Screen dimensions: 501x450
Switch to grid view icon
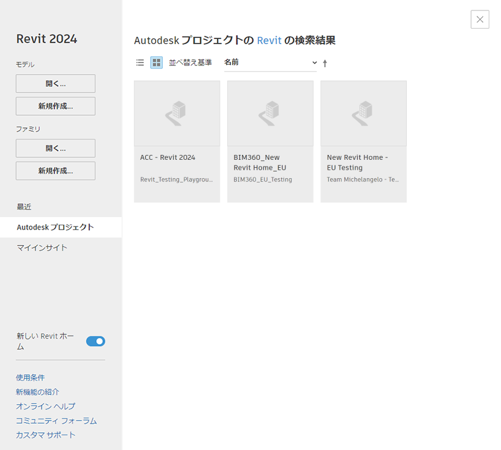click(x=157, y=62)
